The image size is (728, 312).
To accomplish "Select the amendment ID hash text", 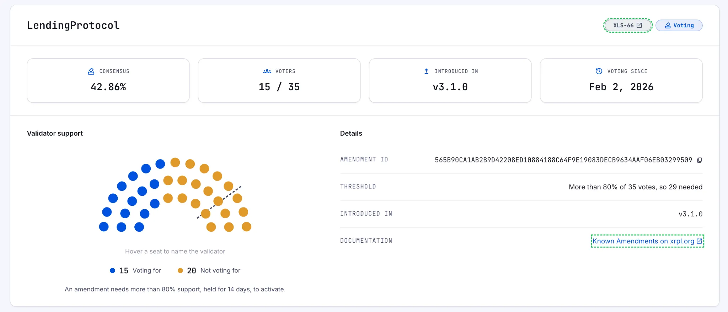I will point(563,160).
